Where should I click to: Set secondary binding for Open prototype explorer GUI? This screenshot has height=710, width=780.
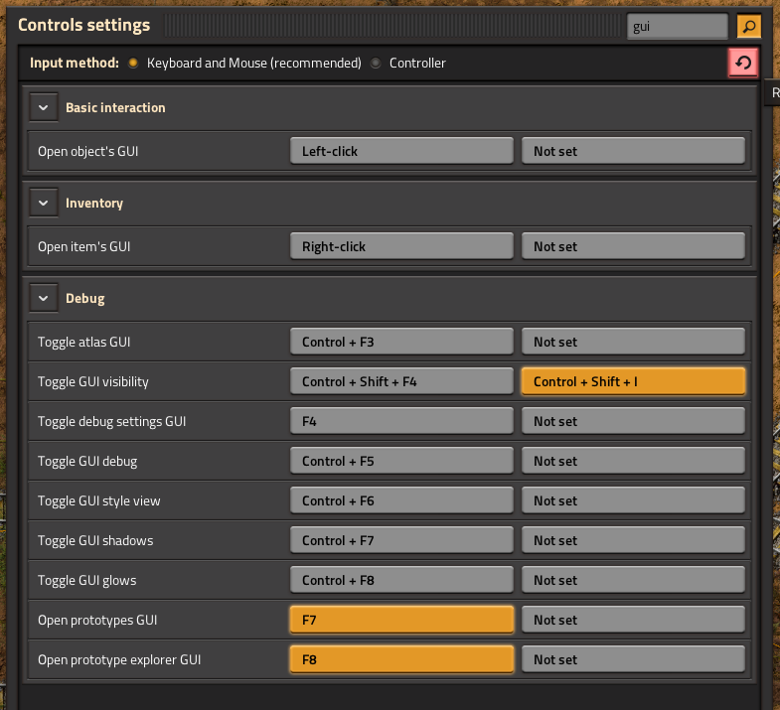pyautogui.click(x=633, y=659)
